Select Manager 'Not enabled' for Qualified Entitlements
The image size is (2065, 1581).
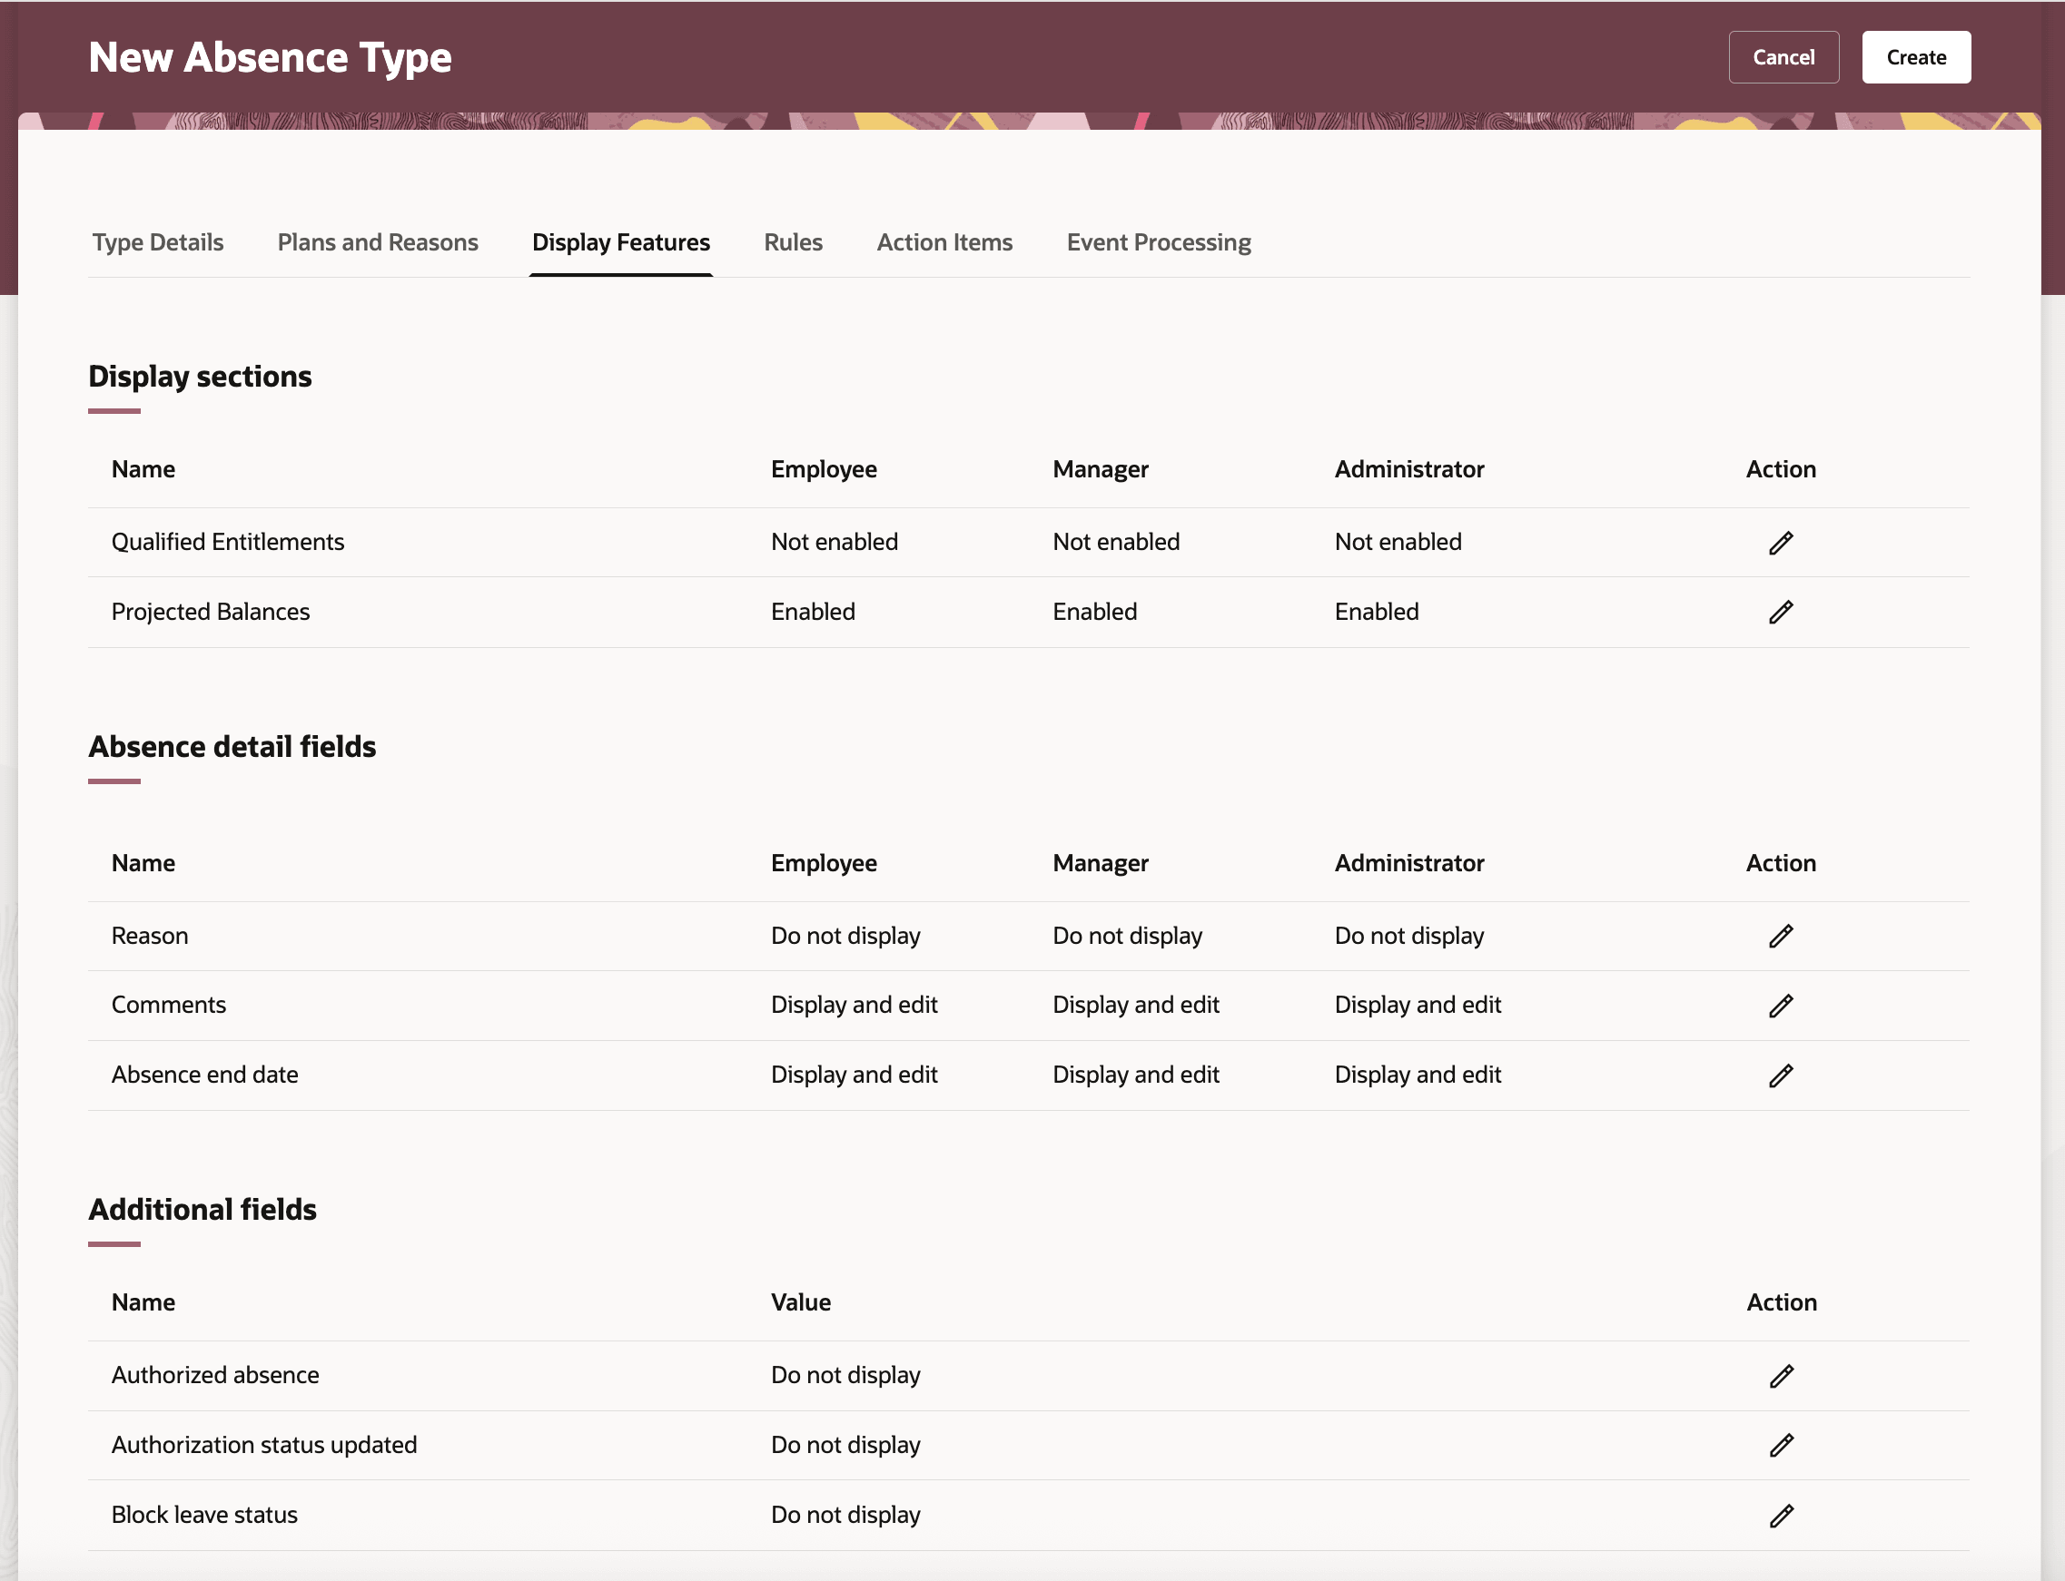[1116, 542]
